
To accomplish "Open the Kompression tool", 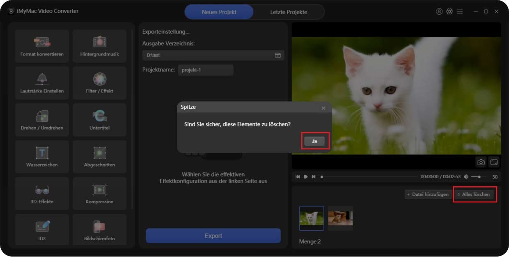I will click(99, 194).
